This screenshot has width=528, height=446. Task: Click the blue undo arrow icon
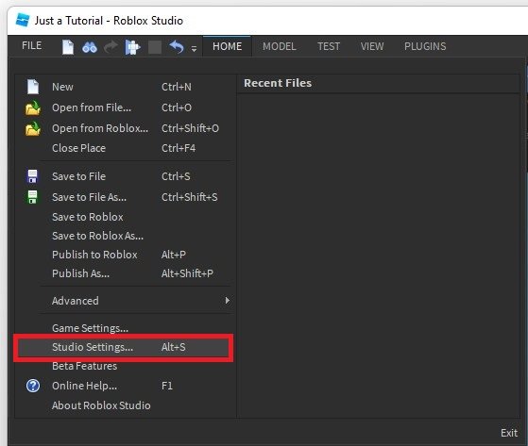coord(177,47)
